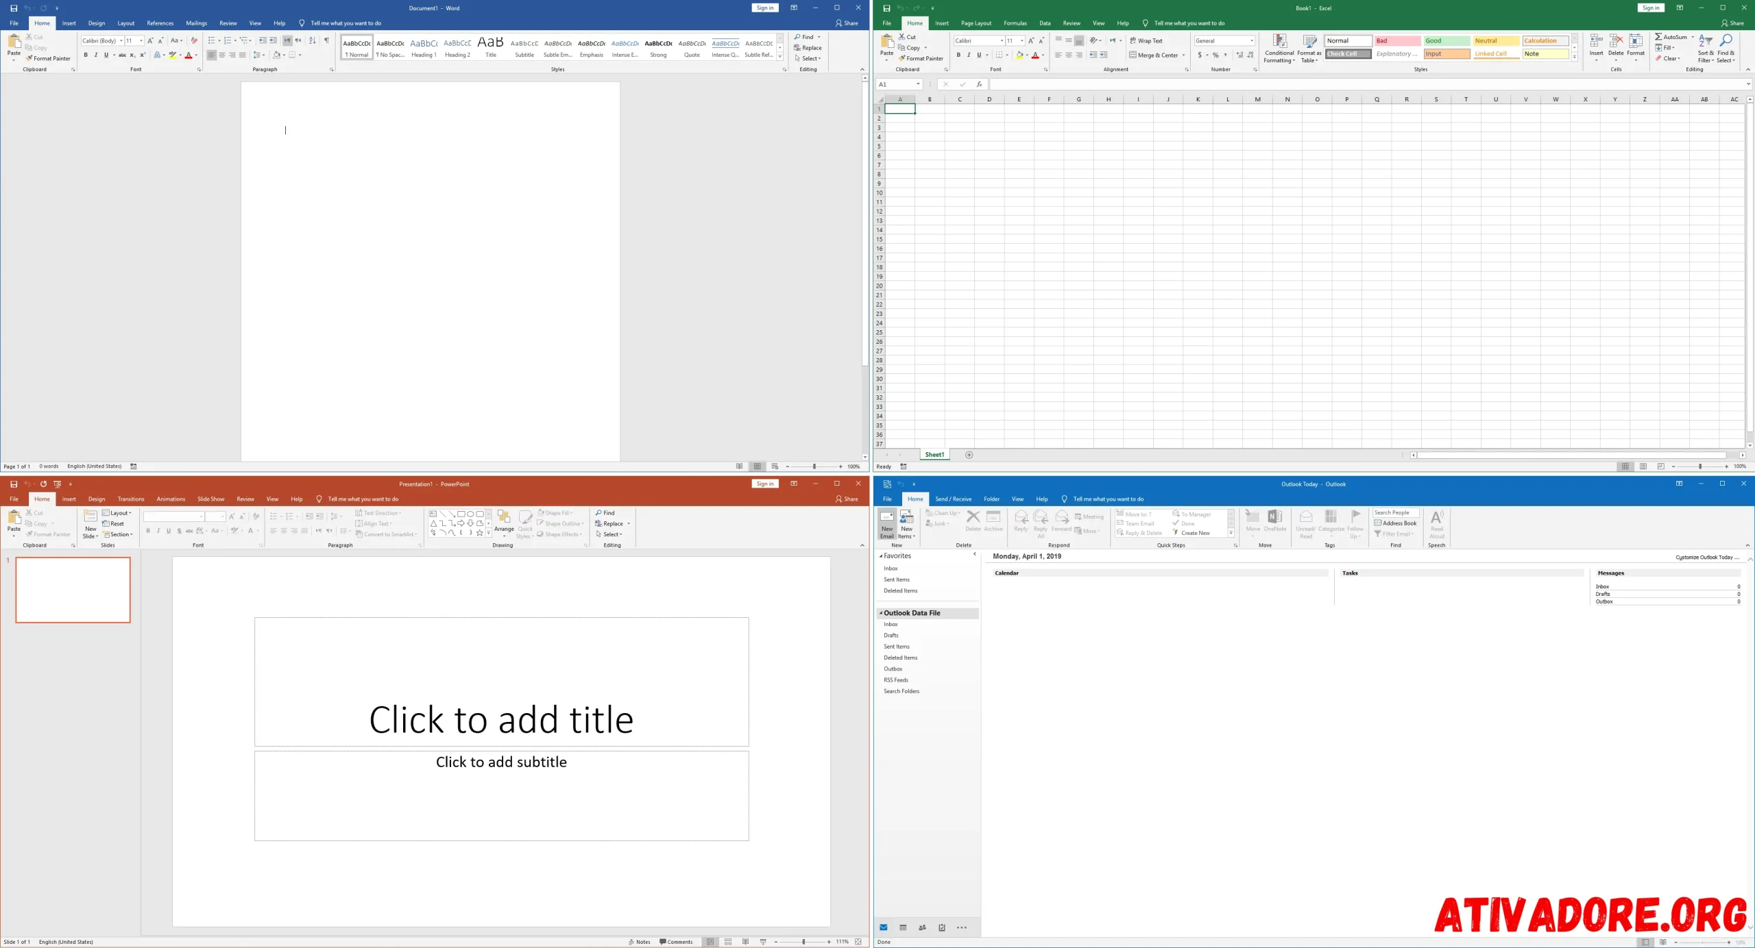
Task: Click Excel Wrap Text button
Action: click(1146, 40)
